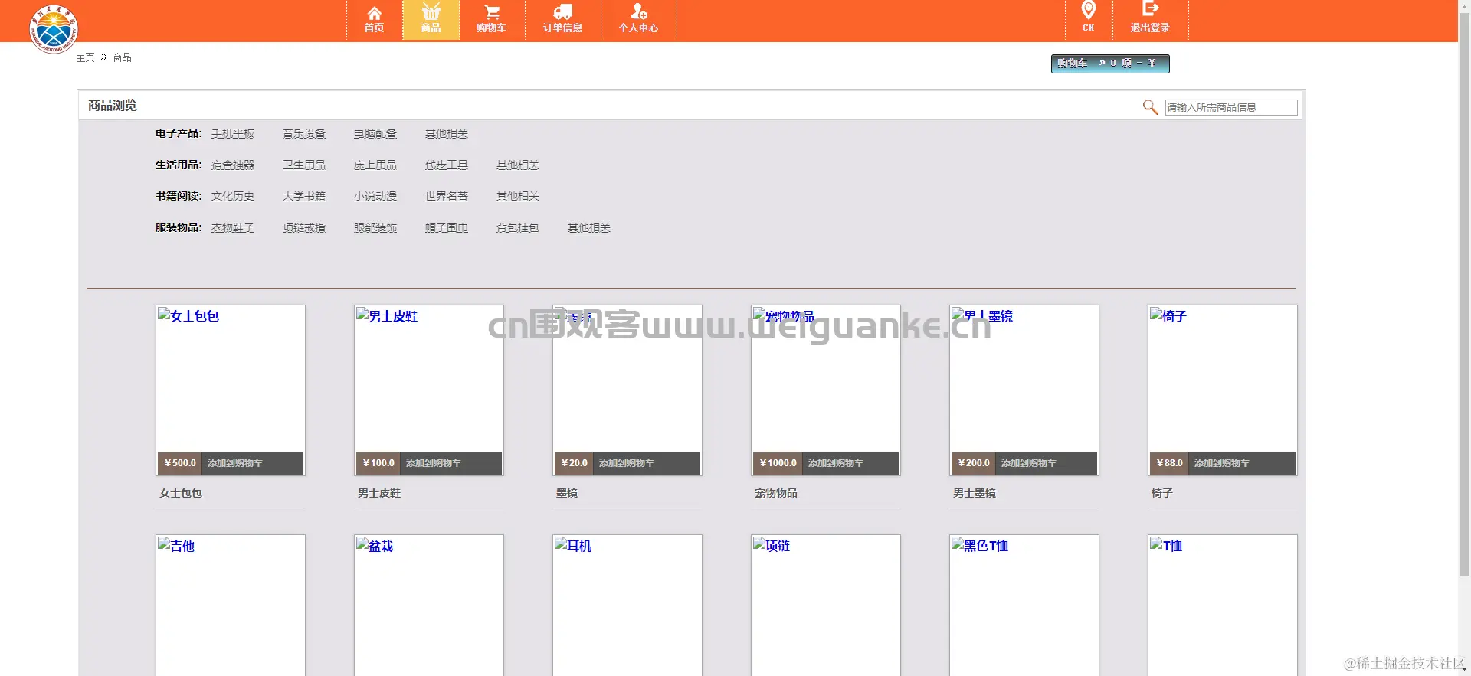Click the 女士包包 product name below its card
This screenshot has width=1471, height=676.
(x=181, y=494)
